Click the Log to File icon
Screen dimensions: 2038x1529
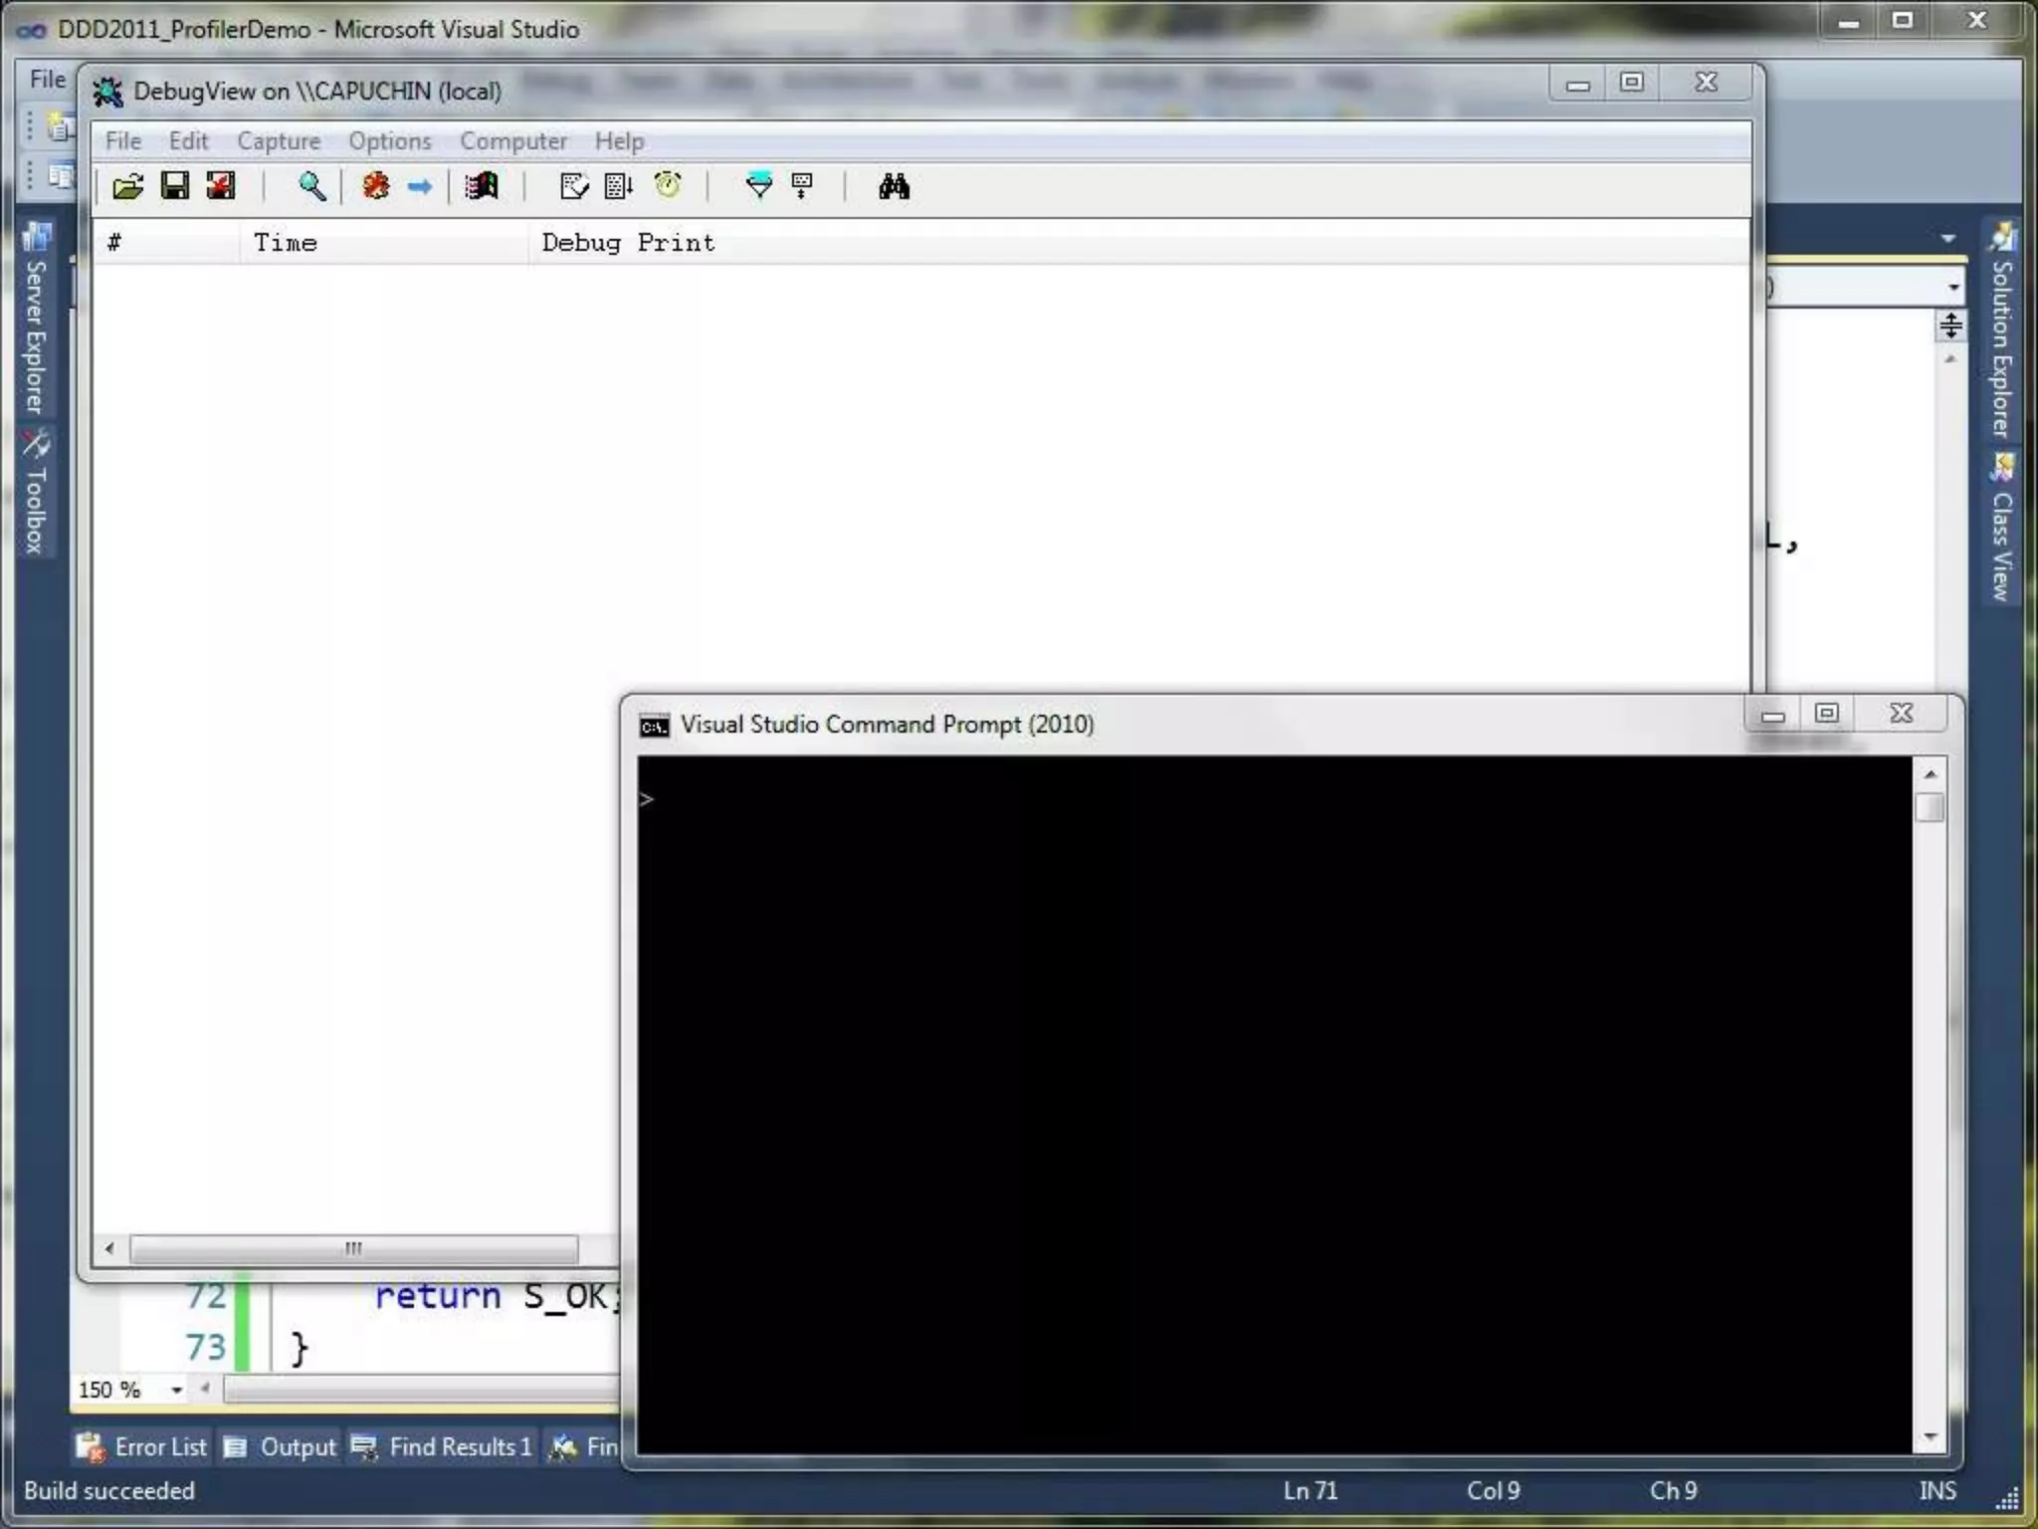click(x=220, y=186)
